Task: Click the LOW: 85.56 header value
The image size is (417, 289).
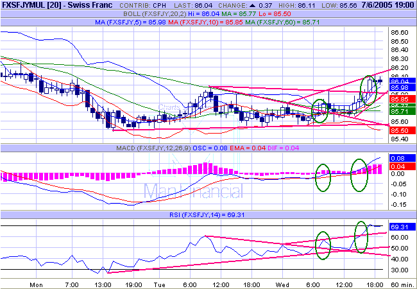Action: coord(339,5)
